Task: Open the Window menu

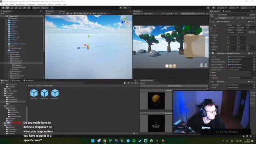Action: (x=58, y=4)
